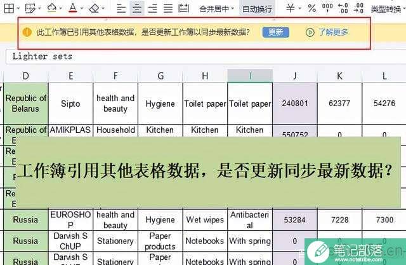Click the blue 更新 update button

pyautogui.click(x=276, y=32)
